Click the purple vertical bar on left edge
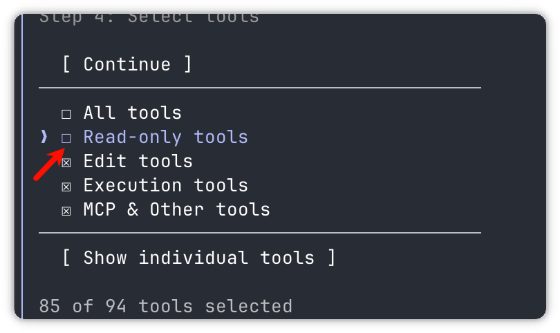Viewport: 560px width, 333px height. (22, 166)
